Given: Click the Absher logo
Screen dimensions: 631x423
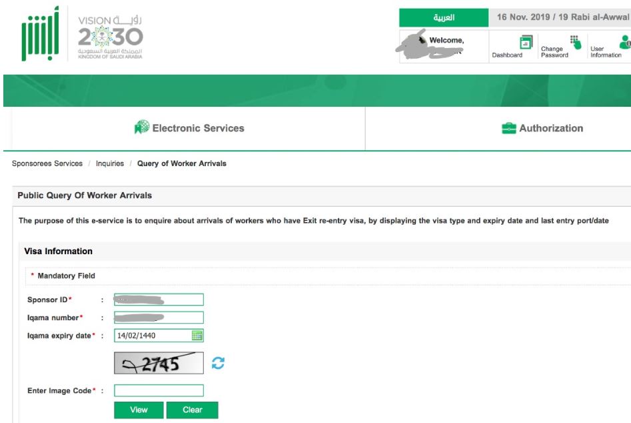Looking at the screenshot, I should (40, 35).
